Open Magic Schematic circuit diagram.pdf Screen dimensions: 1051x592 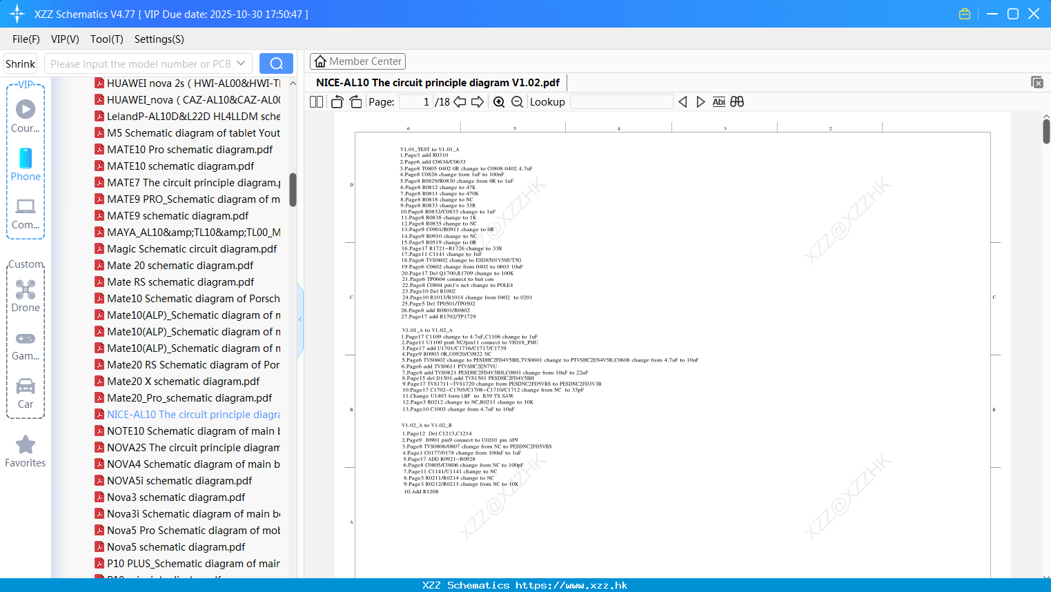coord(192,249)
